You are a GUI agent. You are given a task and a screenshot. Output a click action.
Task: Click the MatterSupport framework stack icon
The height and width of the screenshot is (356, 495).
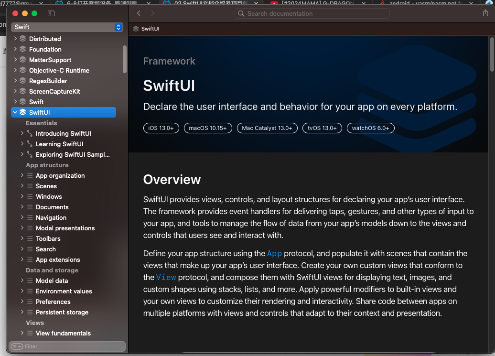pyautogui.click(x=23, y=60)
